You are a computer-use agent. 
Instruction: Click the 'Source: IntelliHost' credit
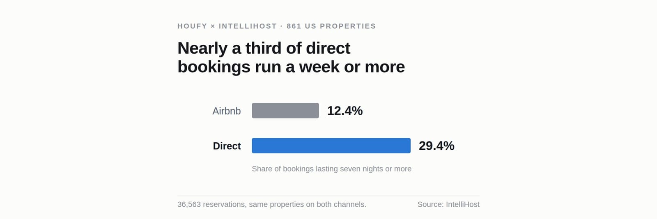pyautogui.click(x=448, y=204)
